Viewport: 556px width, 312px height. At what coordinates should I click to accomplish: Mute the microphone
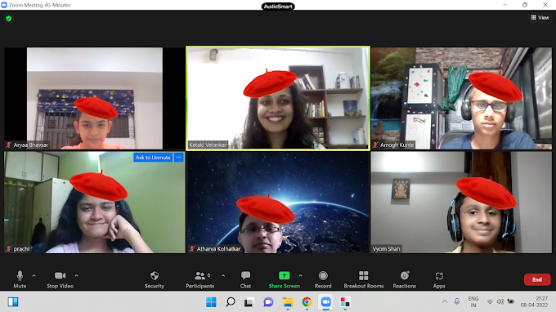coord(20,275)
